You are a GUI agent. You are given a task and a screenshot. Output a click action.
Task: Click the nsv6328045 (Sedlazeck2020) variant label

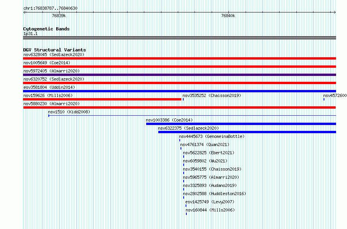pyautogui.click(x=54, y=55)
